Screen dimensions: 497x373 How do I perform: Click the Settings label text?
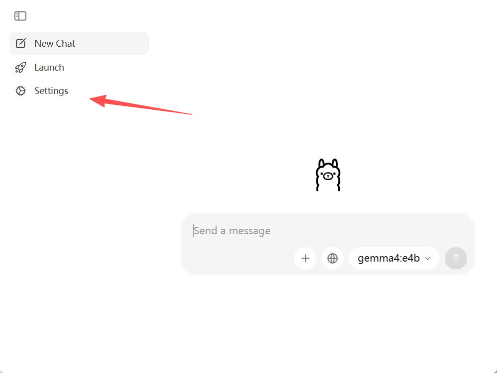point(51,91)
